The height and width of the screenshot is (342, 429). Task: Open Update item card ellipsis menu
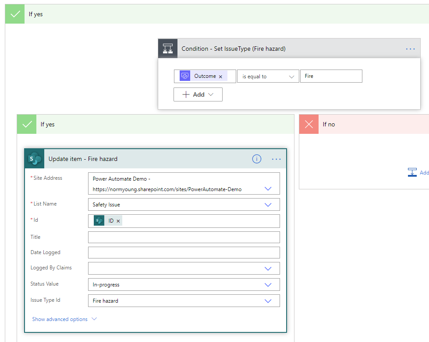[x=276, y=159]
